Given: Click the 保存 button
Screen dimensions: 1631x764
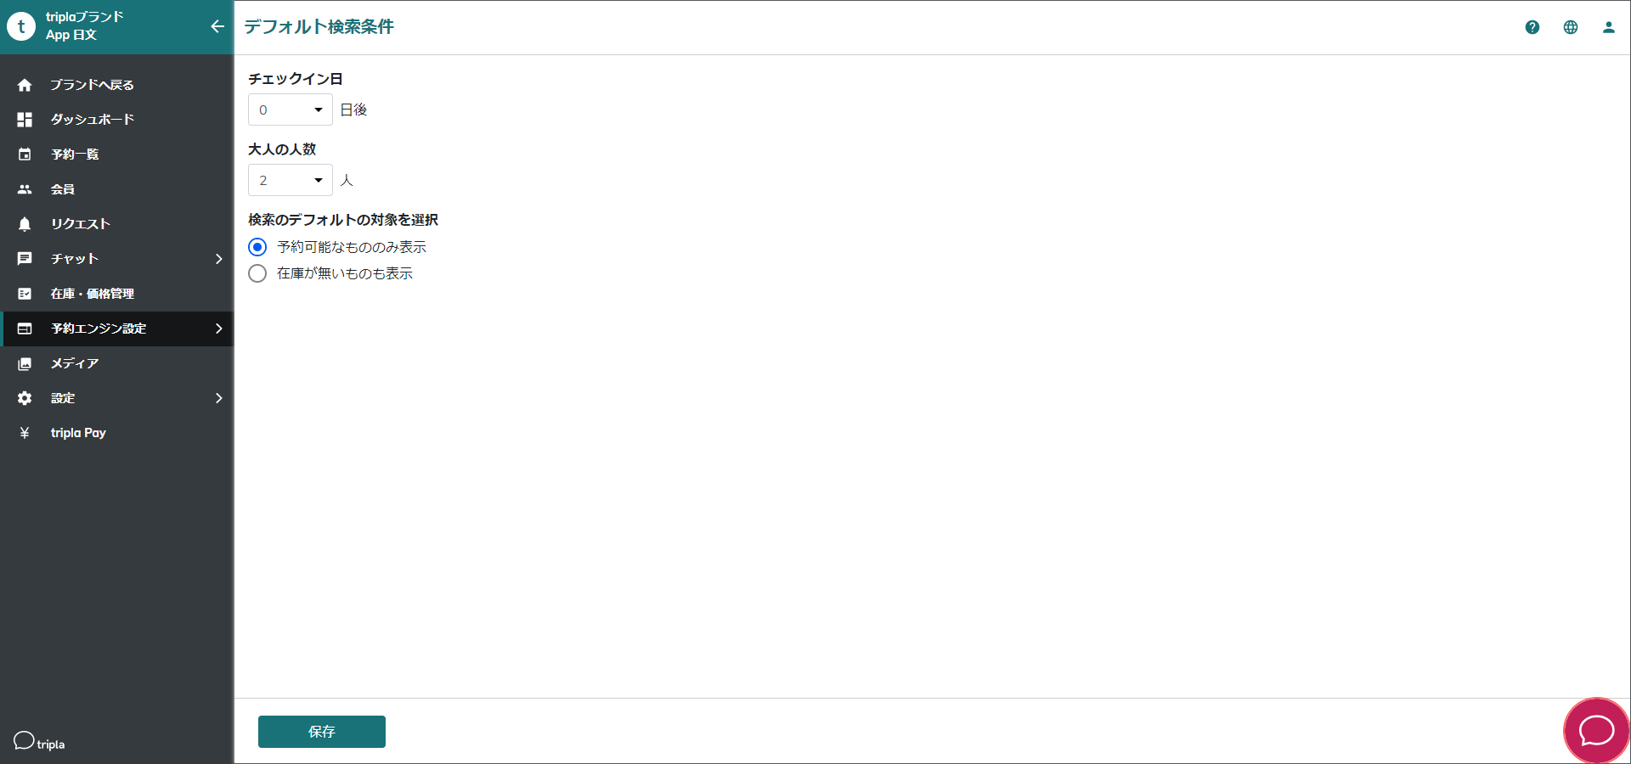Looking at the screenshot, I should tap(321, 732).
